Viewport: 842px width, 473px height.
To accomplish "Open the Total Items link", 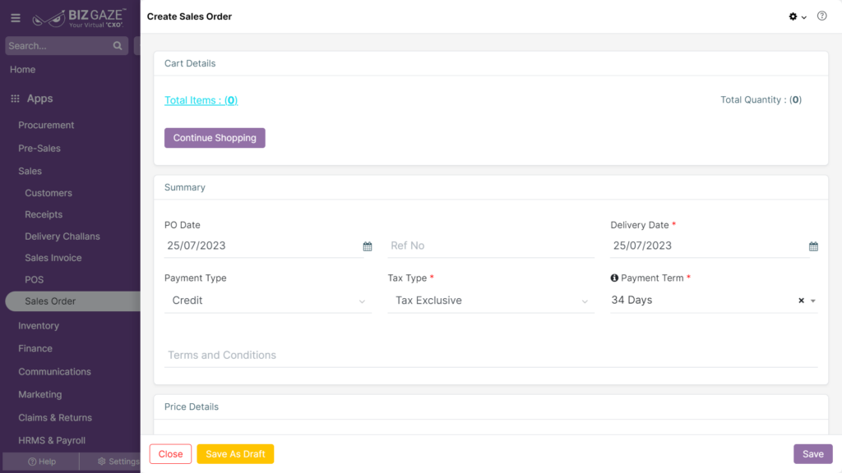I will click(x=201, y=100).
